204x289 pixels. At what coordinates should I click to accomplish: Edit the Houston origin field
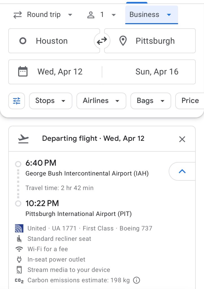(x=54, y=41)
